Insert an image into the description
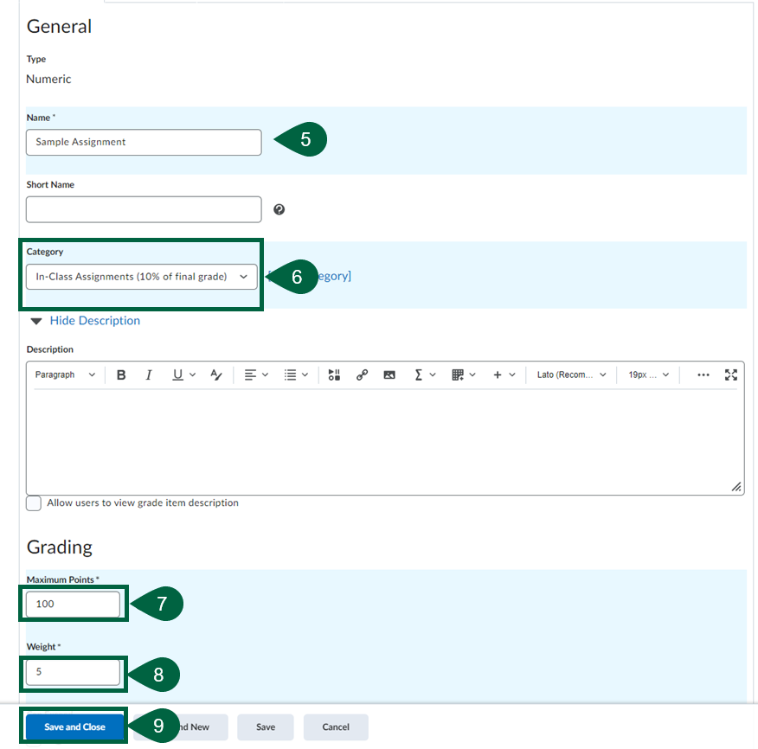Viewport: 758px width, 749px height. click(389, 374)
